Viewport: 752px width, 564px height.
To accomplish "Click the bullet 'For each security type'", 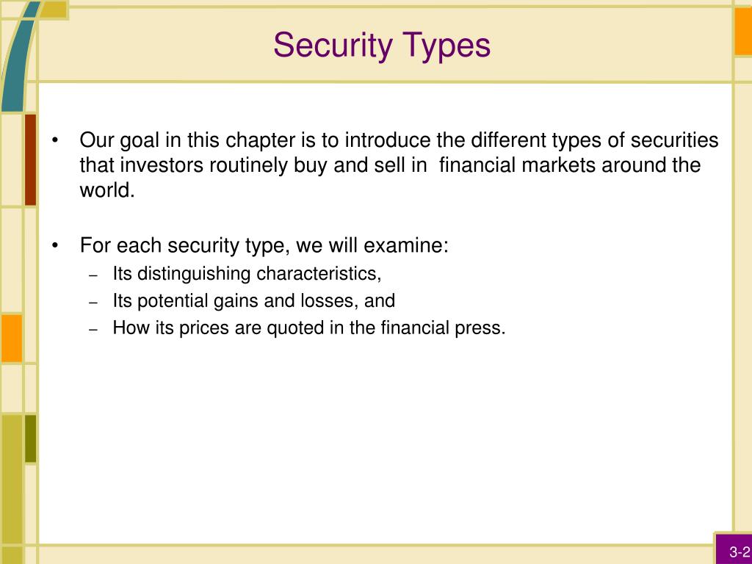I will pos(264,245).
